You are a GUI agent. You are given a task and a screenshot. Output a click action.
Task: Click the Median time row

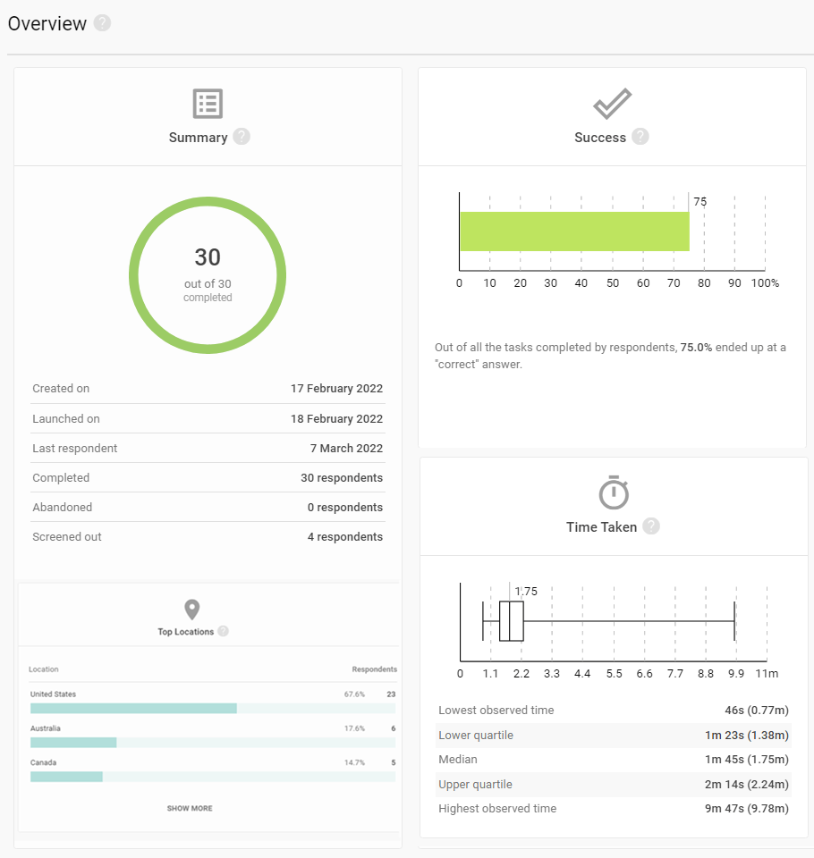point(614,760)
